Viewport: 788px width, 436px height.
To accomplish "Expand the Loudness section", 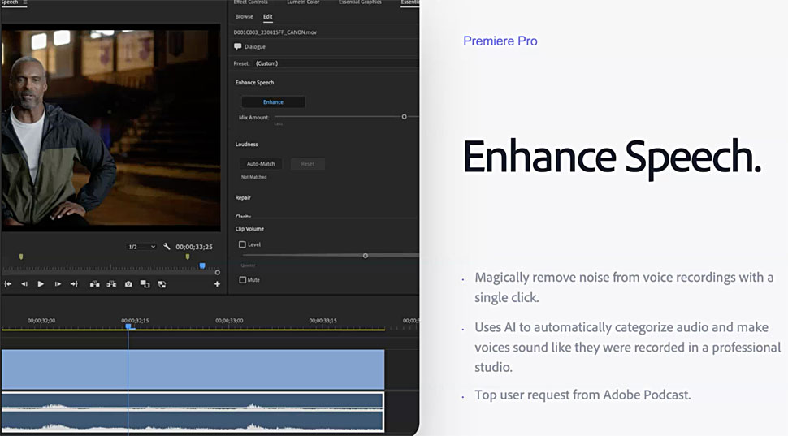I will click(247, 145).
